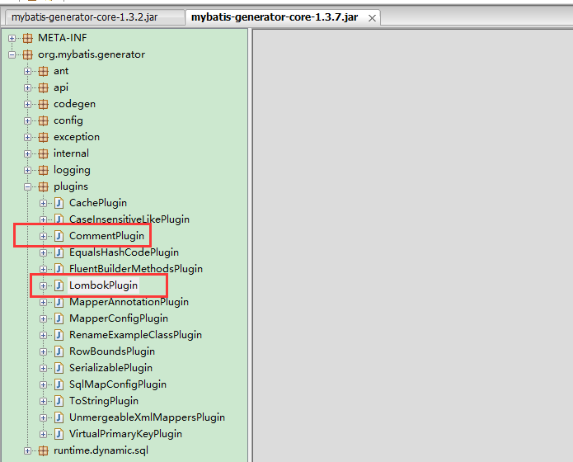This screenshot has width=573, height=462.
Task: Expand the META-INF package node
Action: [12, 38]
